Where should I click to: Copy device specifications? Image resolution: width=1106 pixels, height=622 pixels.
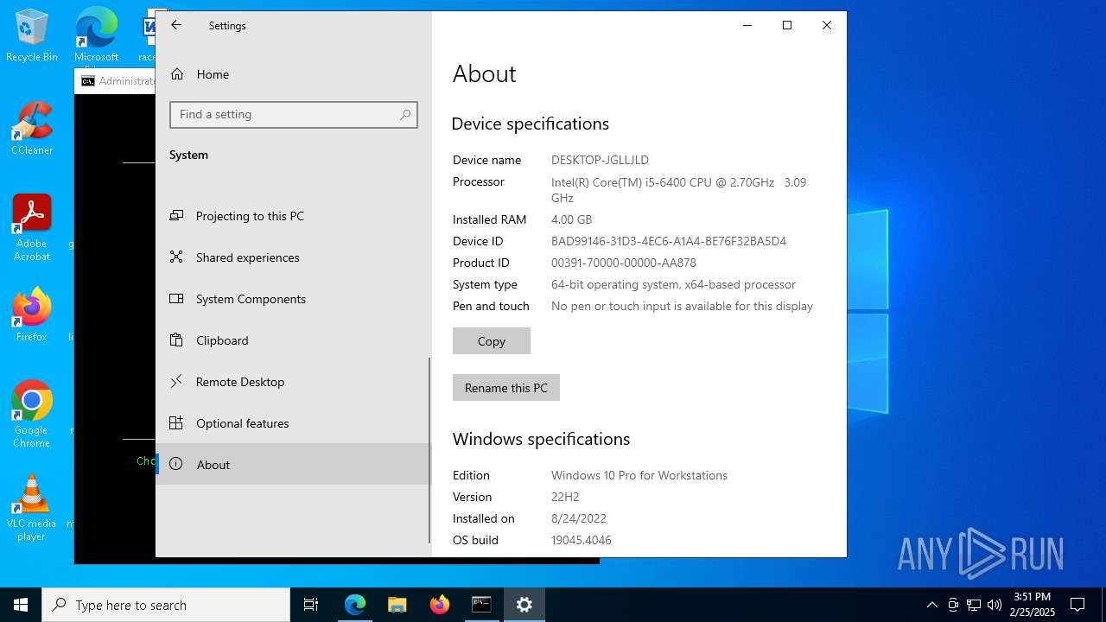point(492,341)
